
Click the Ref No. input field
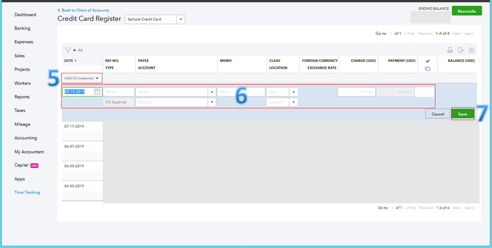[x=119, y=92]
